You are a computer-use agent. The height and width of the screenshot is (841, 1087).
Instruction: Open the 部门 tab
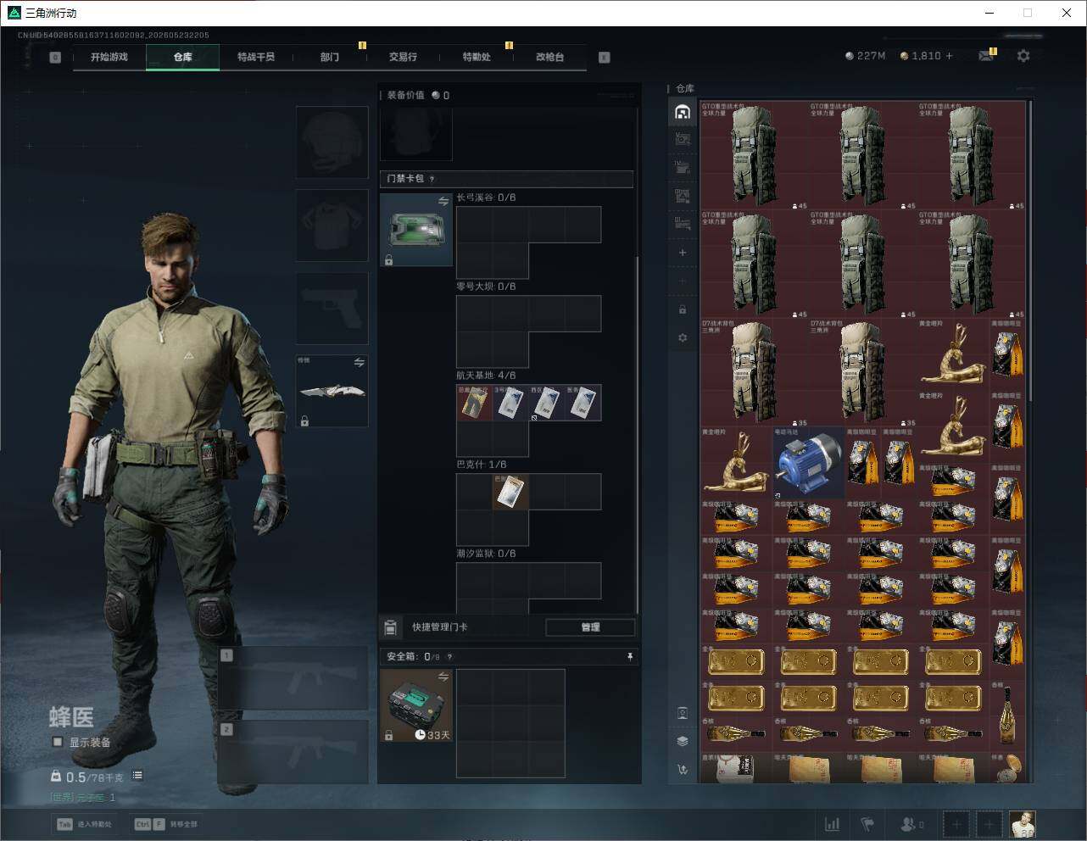[330, 57]
